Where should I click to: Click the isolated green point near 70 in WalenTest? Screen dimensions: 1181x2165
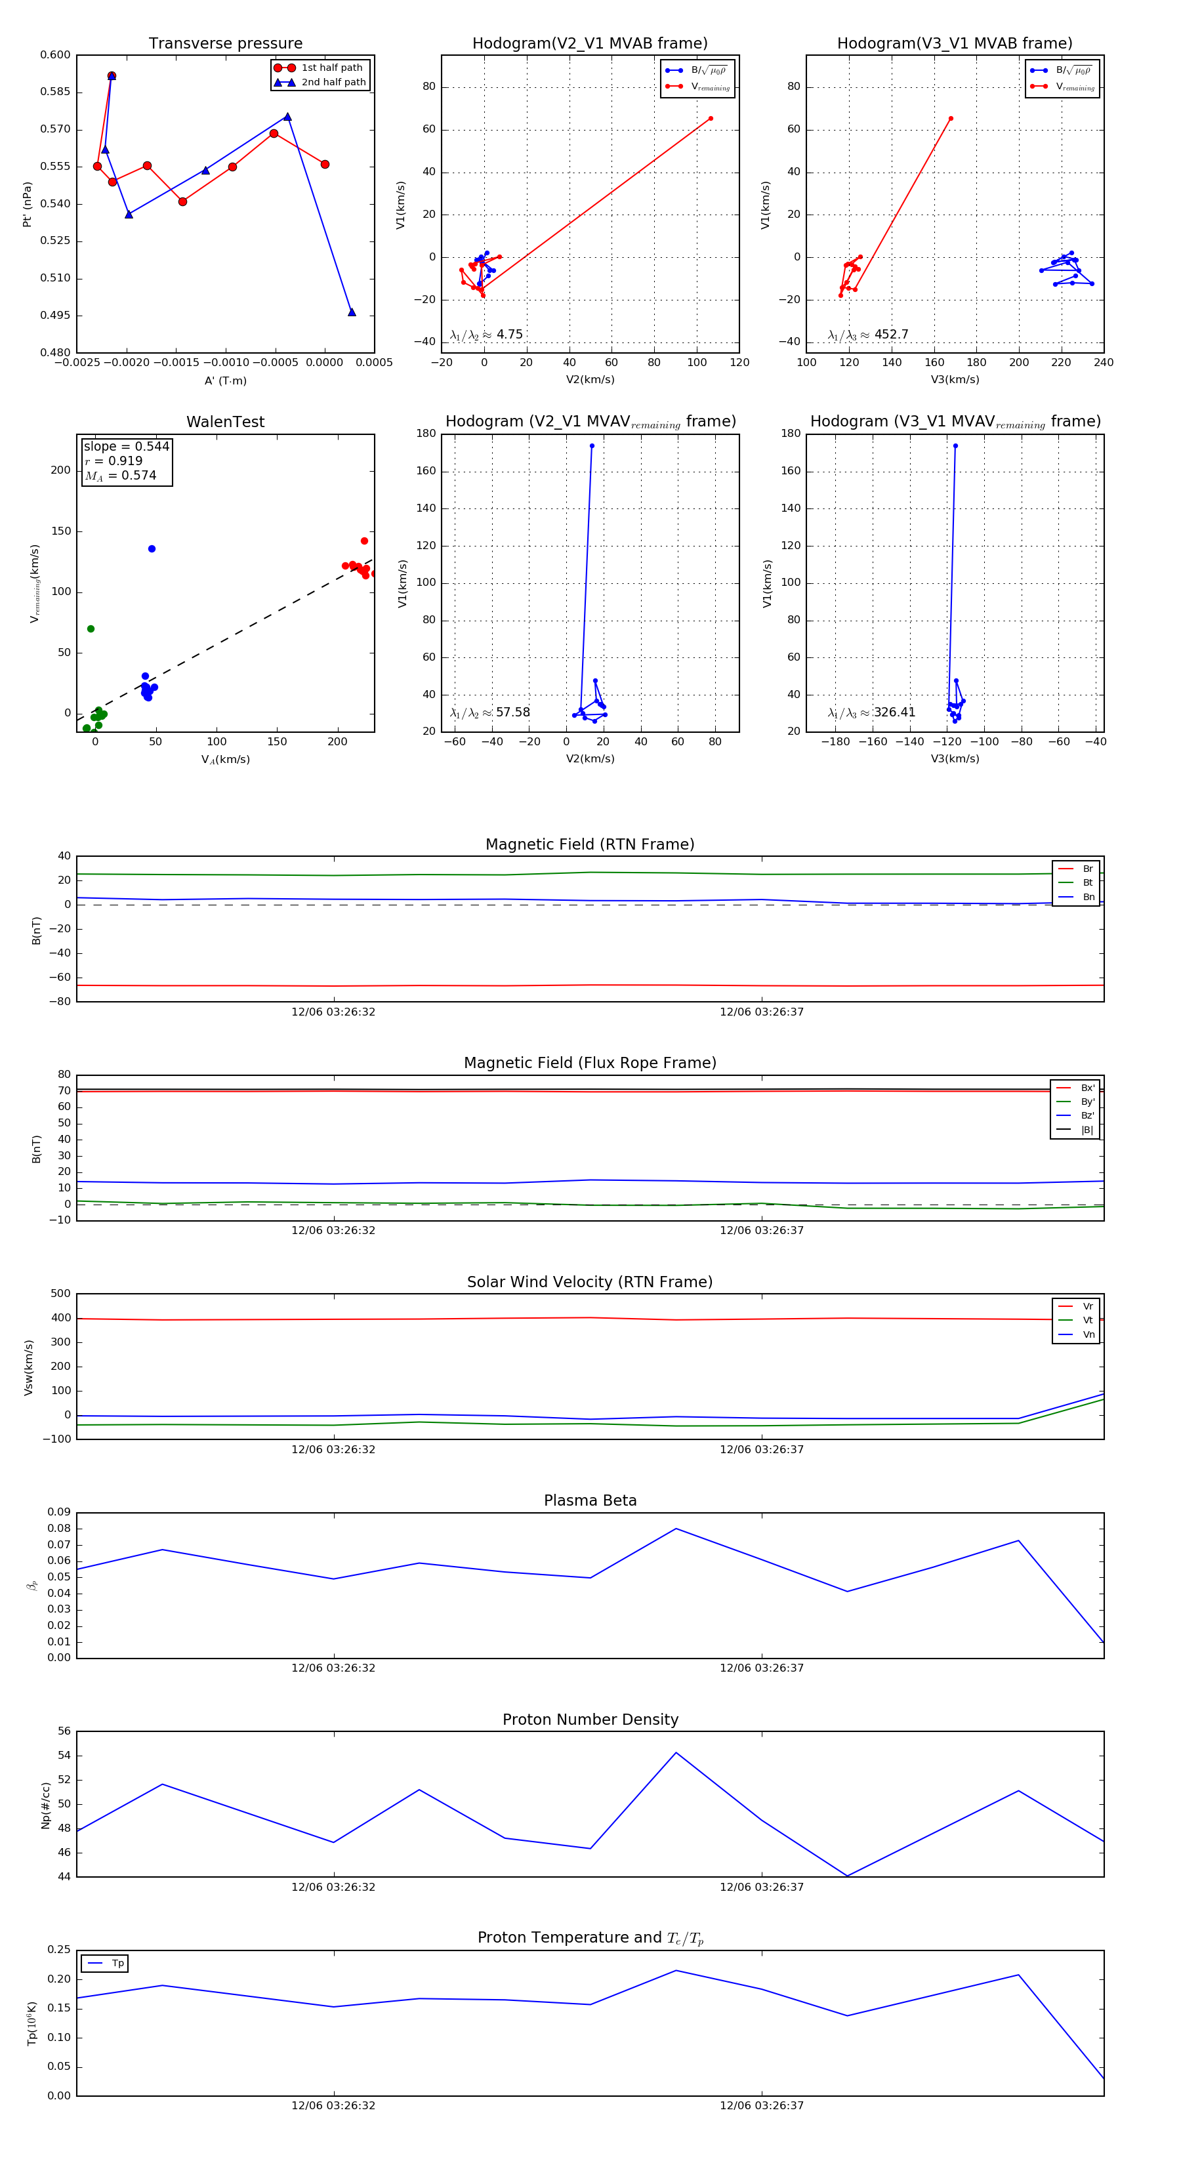[x=91, y=629]
